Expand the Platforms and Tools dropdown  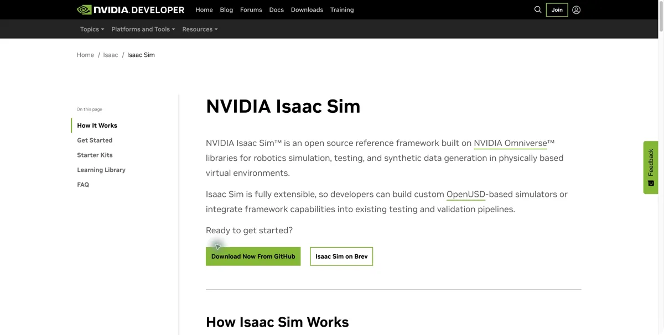[143, 29]
